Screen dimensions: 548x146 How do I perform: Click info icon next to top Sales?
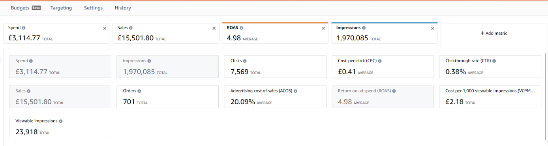(131, 28)
